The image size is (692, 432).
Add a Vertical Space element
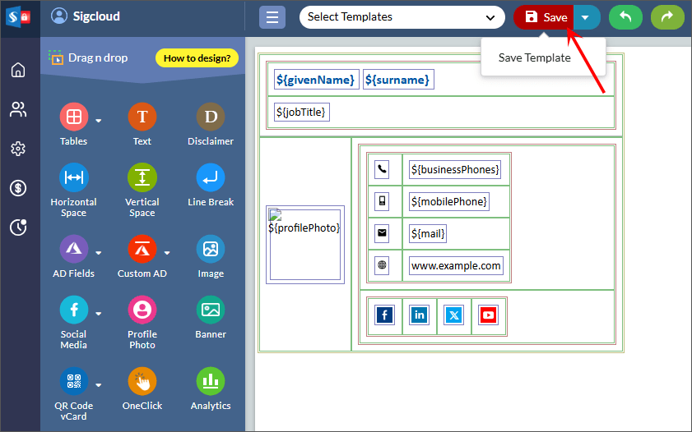pyautogui.click(x=142, y=178)
